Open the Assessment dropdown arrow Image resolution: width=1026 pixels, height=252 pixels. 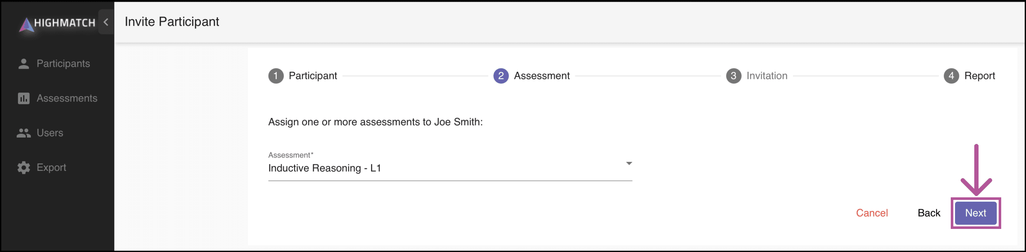coord(629,164)
